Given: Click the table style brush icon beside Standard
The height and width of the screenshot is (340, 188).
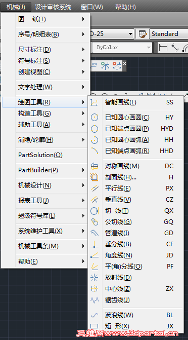Looking at the screenshot, I should coord(143,34).
